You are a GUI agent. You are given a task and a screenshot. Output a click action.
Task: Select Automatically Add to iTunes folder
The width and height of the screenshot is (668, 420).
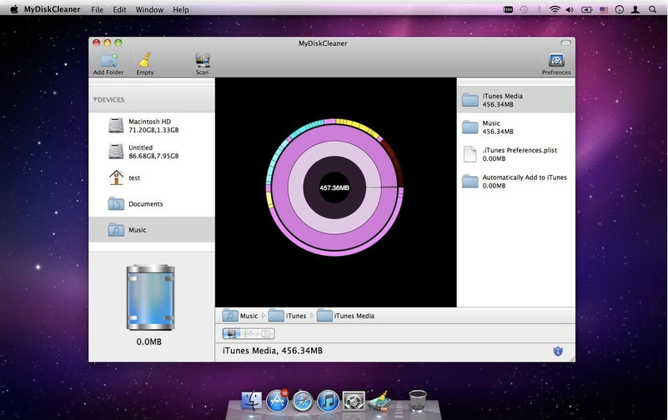515,182
